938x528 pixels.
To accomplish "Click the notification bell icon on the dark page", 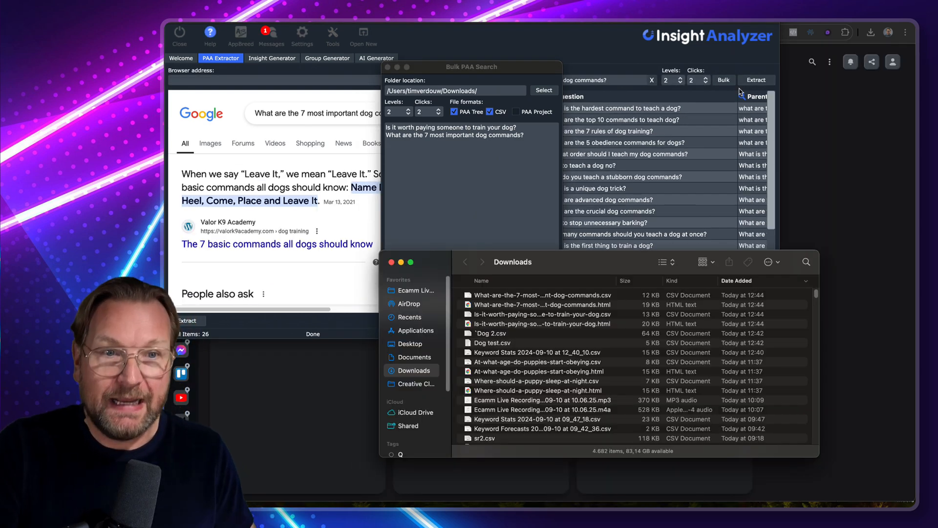I will click(850, 62).
